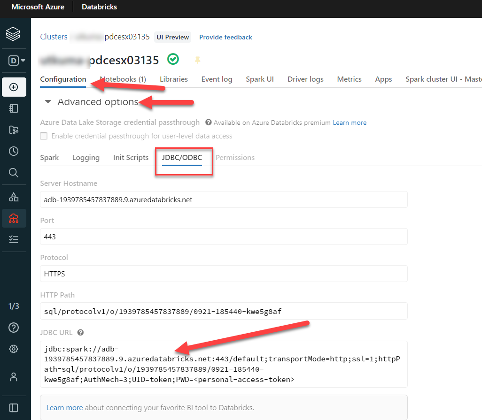Image resolution: width=482 pixels, height=420 pixels.
Task: Open the persona switcher dropdown
Action: click(x=17, y=61)
